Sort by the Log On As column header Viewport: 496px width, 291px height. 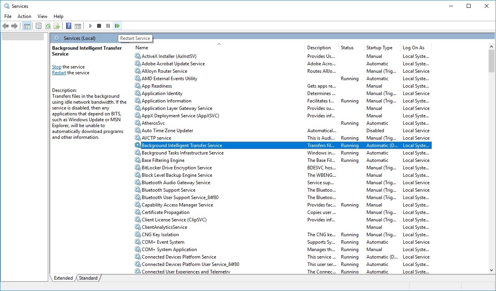tap(416, 48)
